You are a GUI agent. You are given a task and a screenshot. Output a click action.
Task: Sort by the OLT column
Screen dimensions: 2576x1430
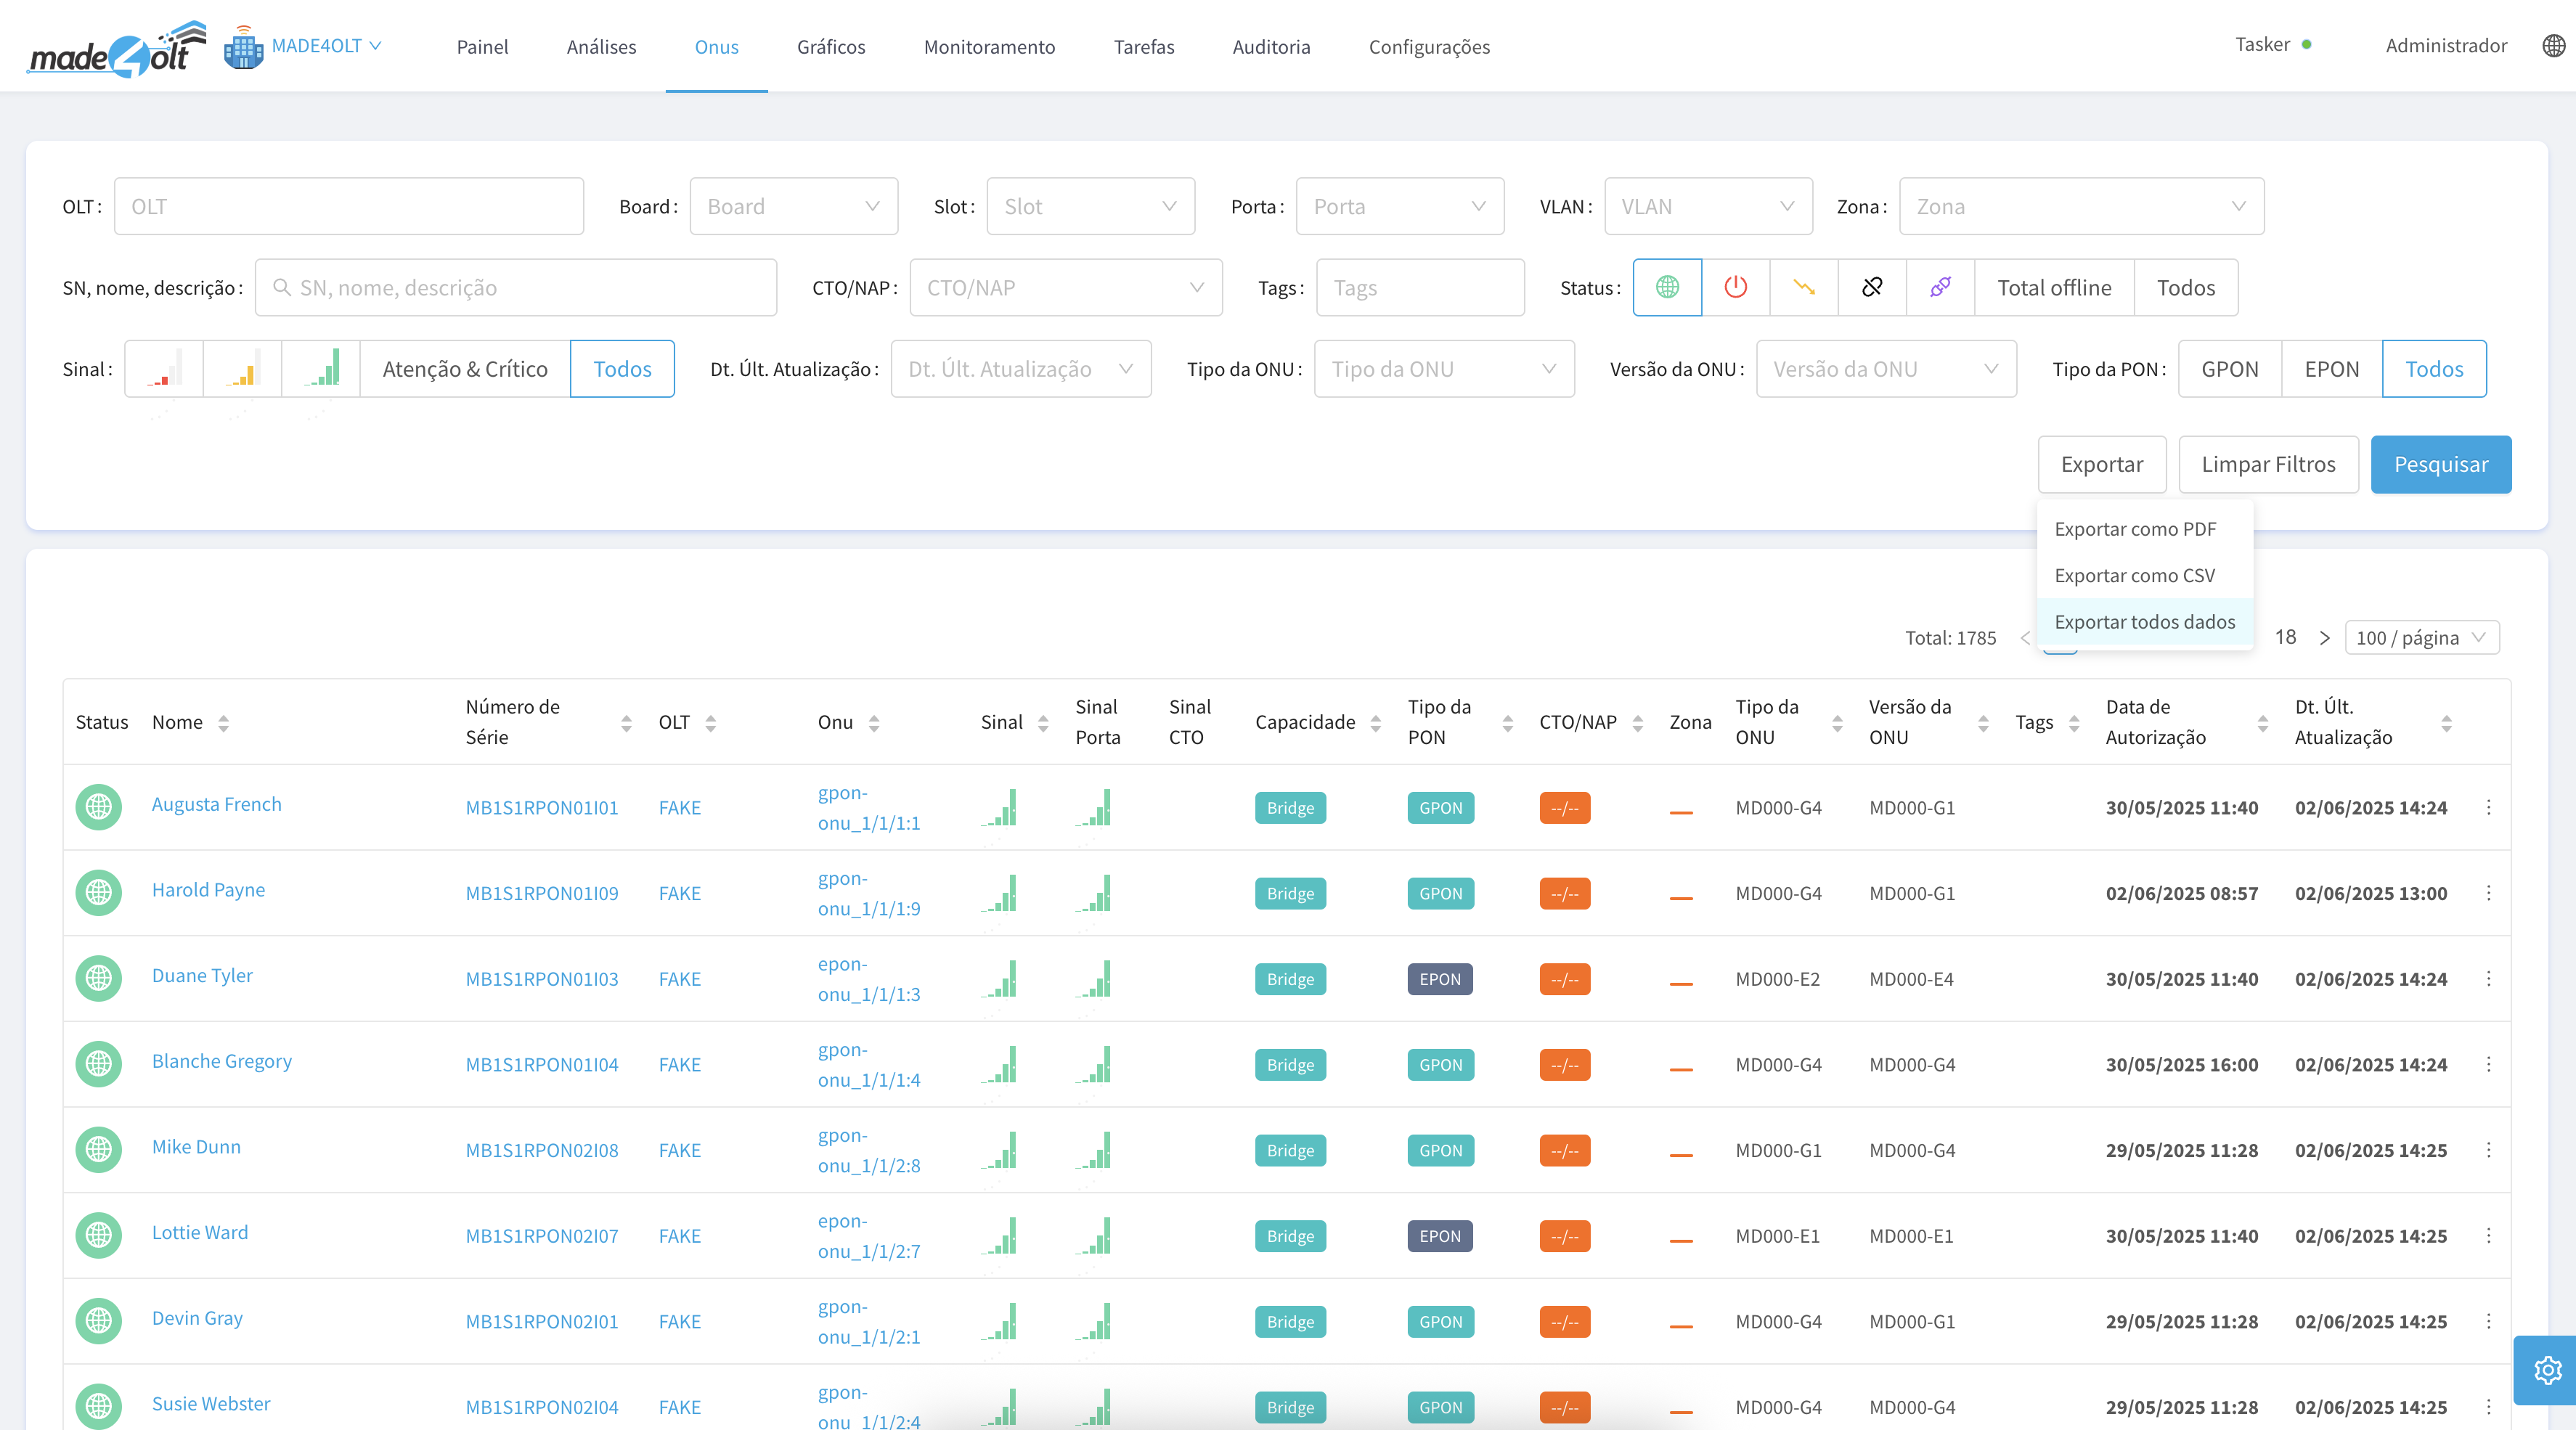pyautogui.click(x=710, y=723)
